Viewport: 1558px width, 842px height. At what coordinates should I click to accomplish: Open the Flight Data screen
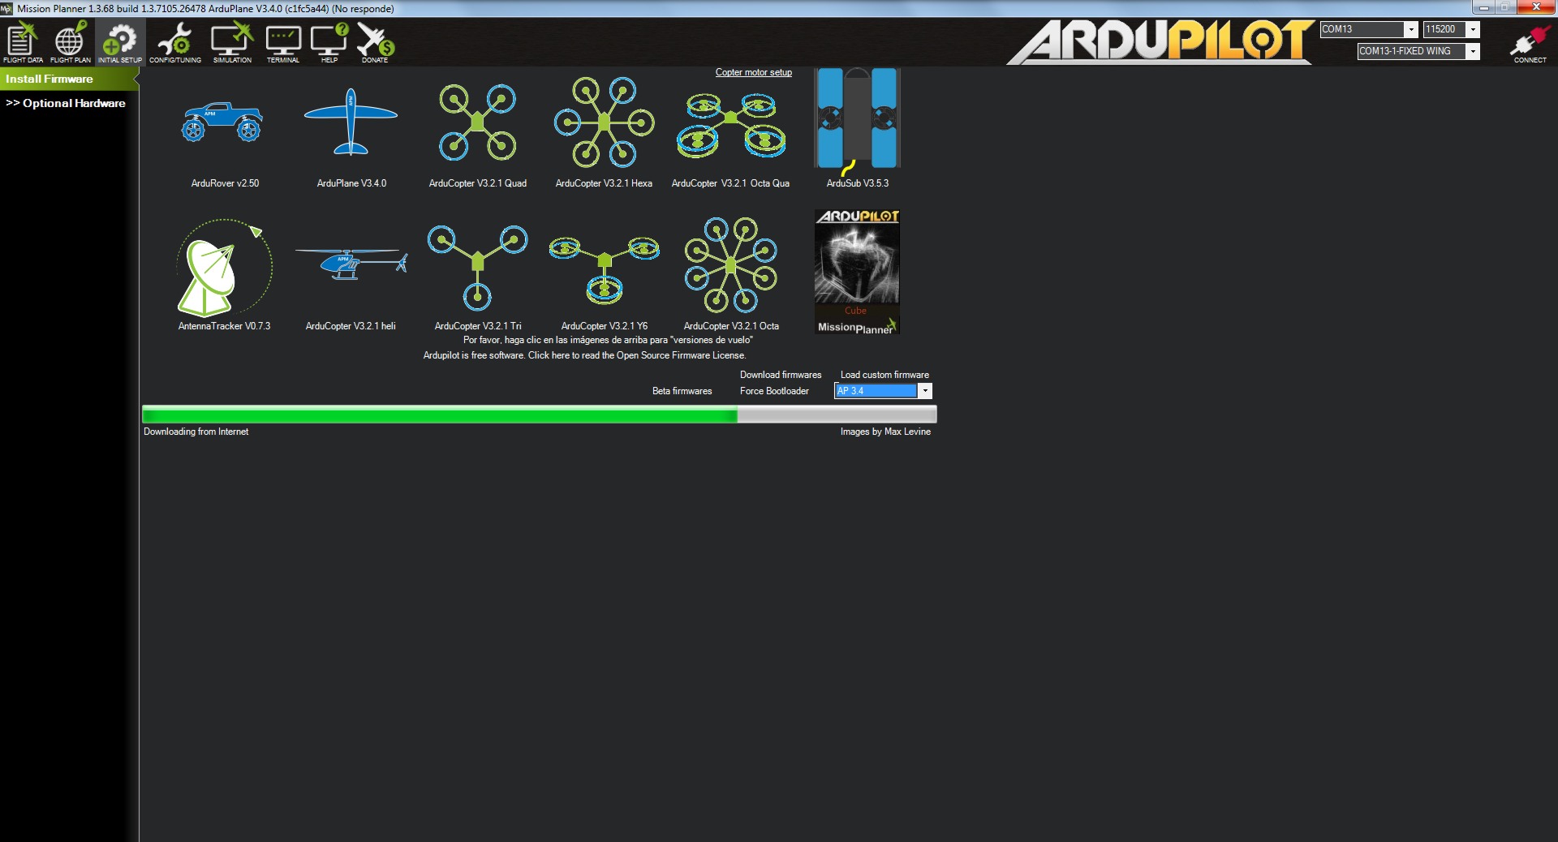23,42
